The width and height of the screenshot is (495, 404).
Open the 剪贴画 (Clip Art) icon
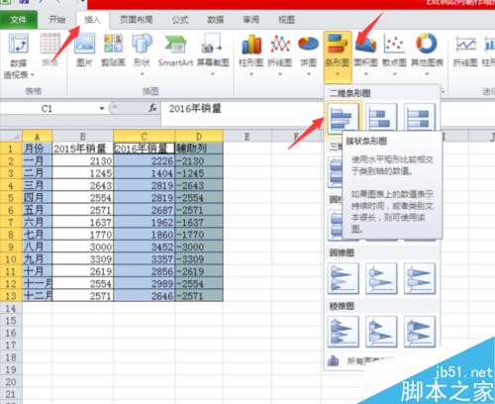[x=113, y=50]
